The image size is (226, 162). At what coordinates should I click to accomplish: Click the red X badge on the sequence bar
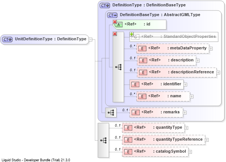115,34
